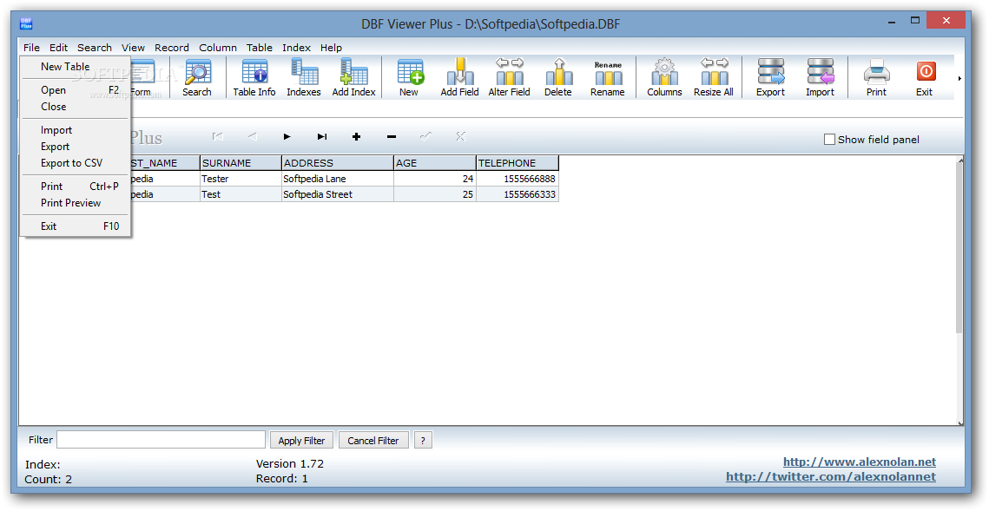The image size is (989, 511).
Task: Click the Resize All toolbar icon
Action: 714,77
